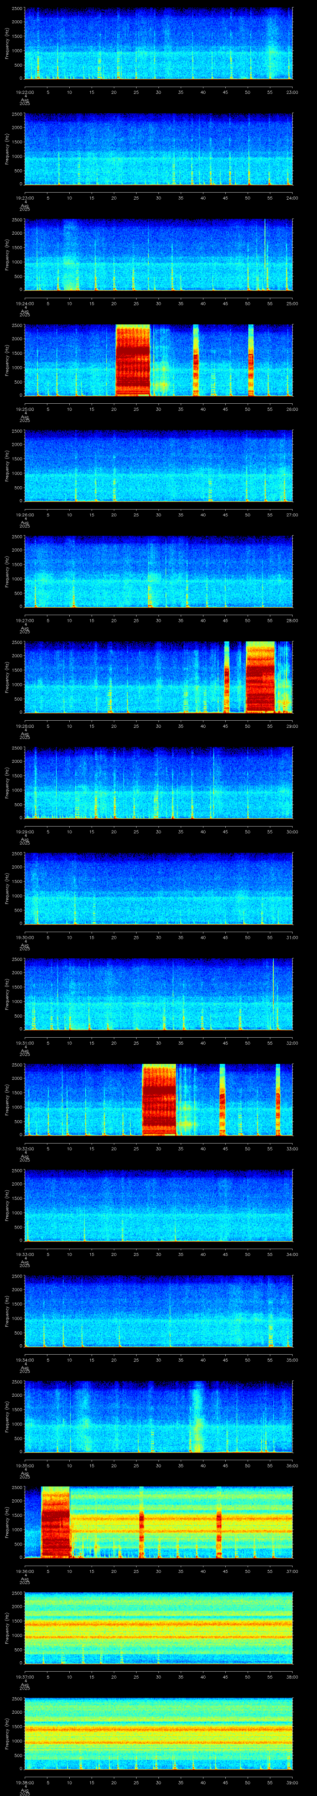
Task: Click the 28:00 end time label
Action: point(292,621)
